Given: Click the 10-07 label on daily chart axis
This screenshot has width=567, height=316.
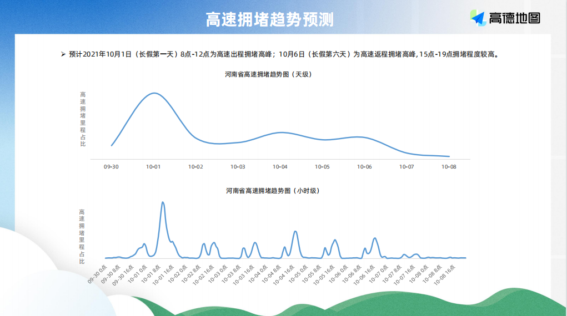Looking at the screenshot, I should coord(407,167).
